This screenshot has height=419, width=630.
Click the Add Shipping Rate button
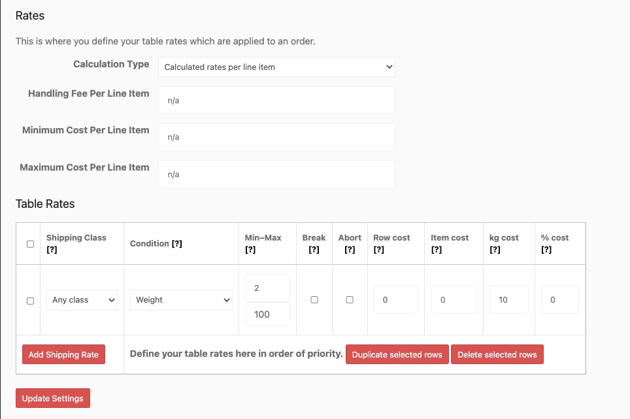[x=63, y=354]
